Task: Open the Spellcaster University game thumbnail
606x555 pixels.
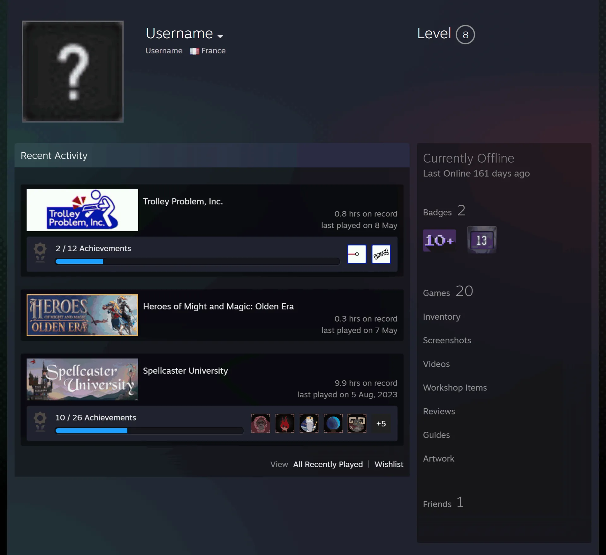Action: pyautogui.click(x=82, y=379)
